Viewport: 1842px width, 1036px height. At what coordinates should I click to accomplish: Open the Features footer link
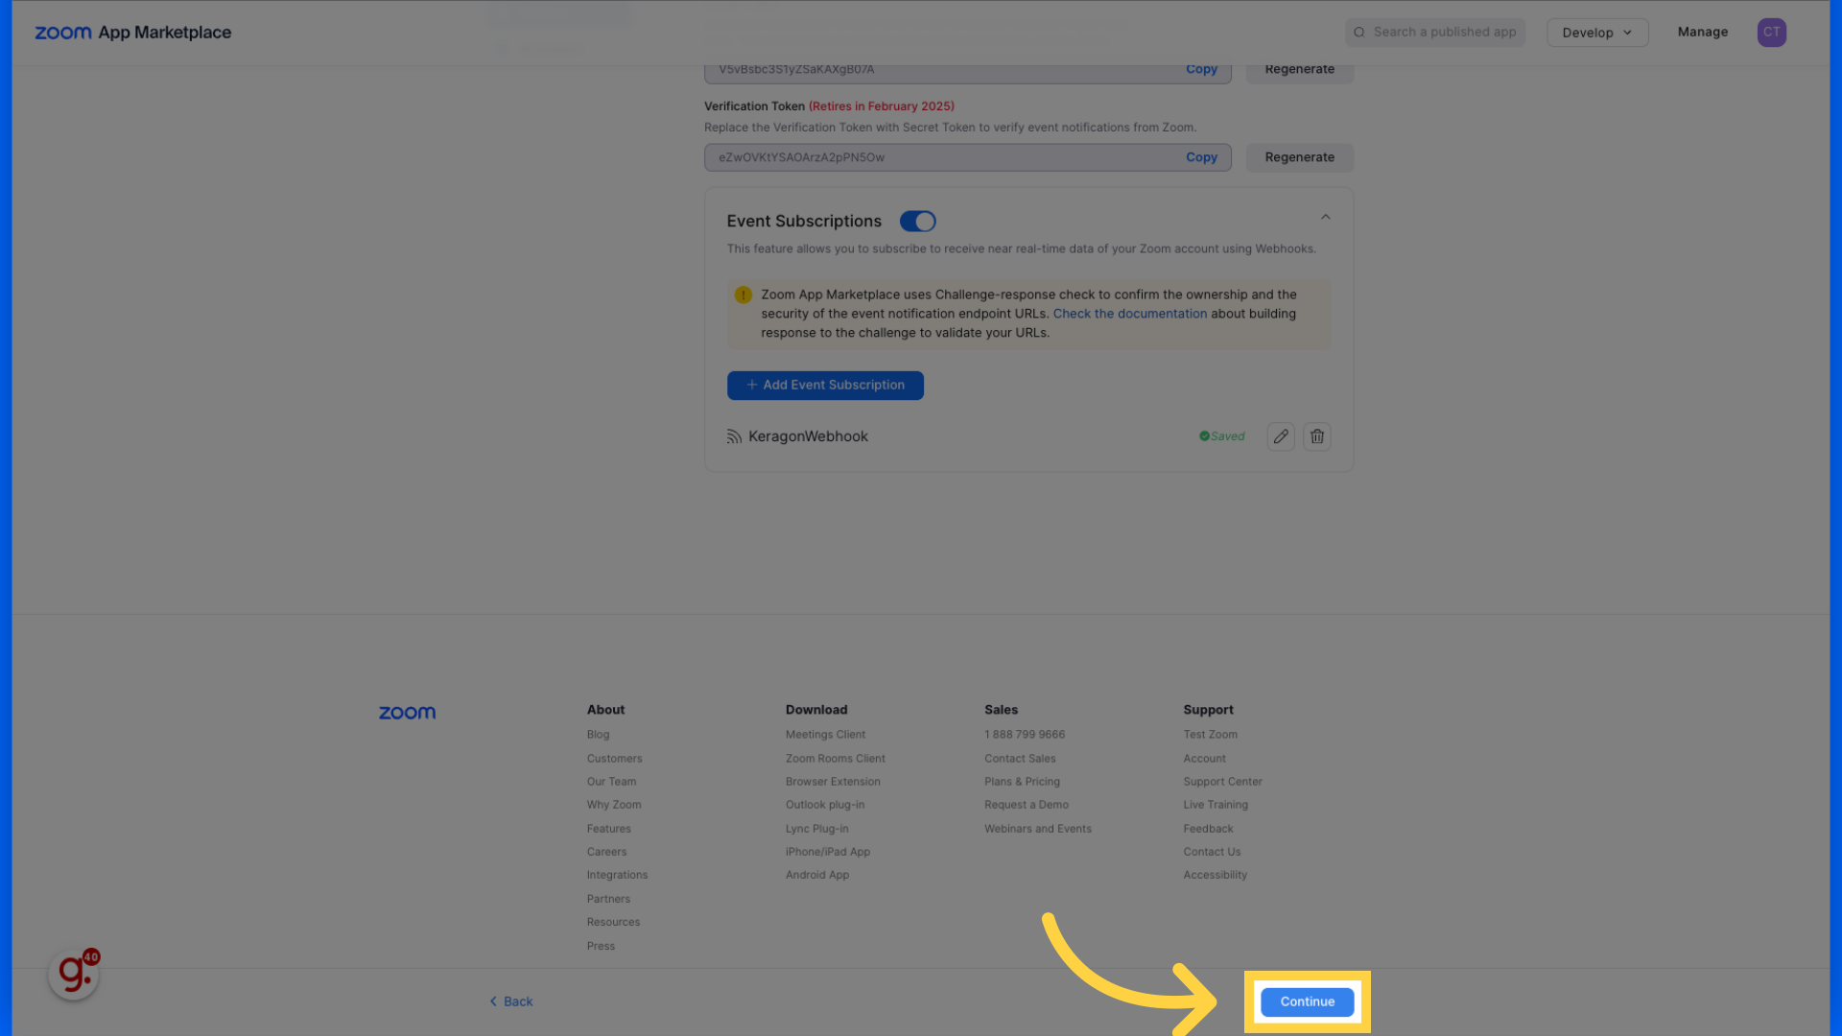pyautogui.click(x=609, y=829)
